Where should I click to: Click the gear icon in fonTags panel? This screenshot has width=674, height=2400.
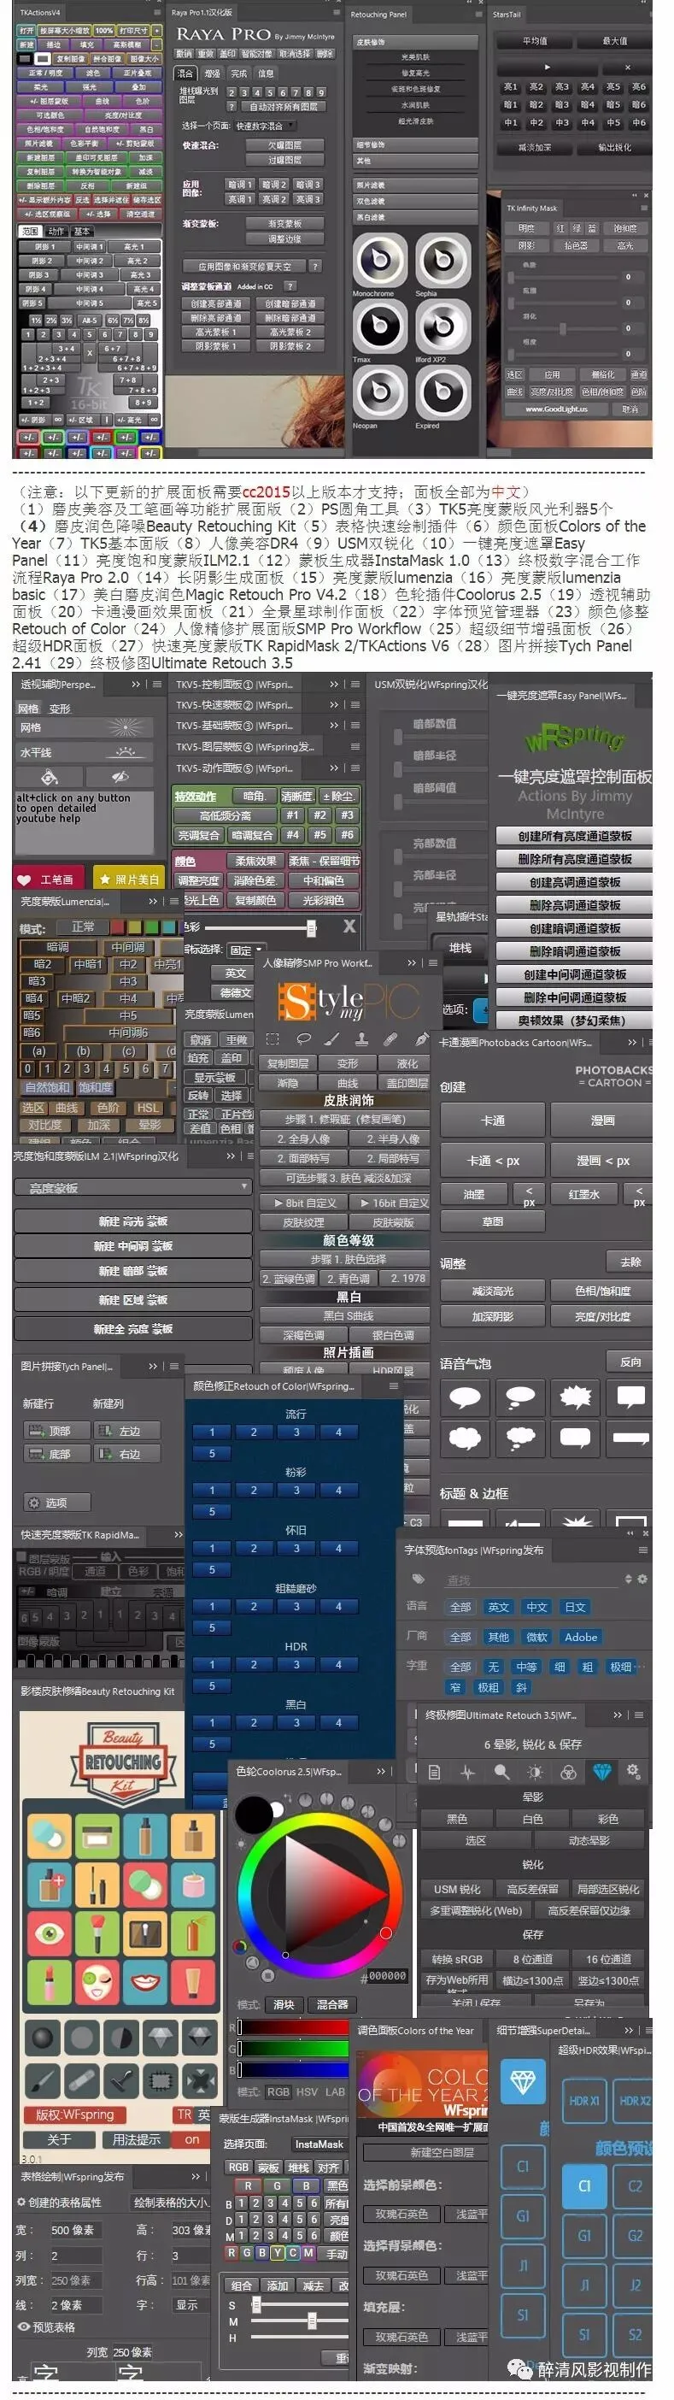pos(642,1579)
